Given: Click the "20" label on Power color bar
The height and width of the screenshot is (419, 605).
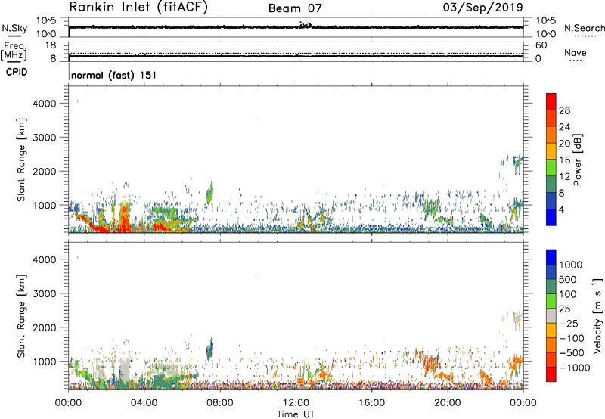Looking at the screenshot, I should [x=564, y=144].
